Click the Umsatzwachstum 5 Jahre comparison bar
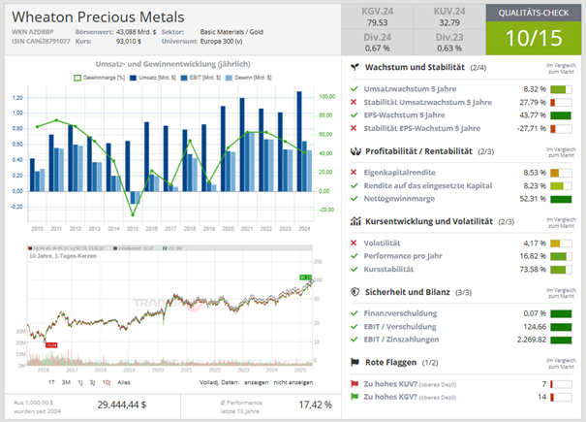Viewport: 586px width, 422px height. coord(561,89)
